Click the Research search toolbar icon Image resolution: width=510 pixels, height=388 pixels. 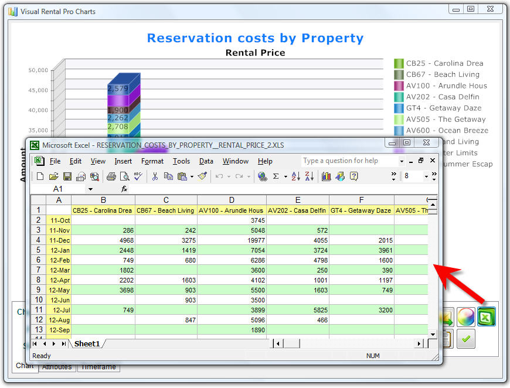pos(94,176)
